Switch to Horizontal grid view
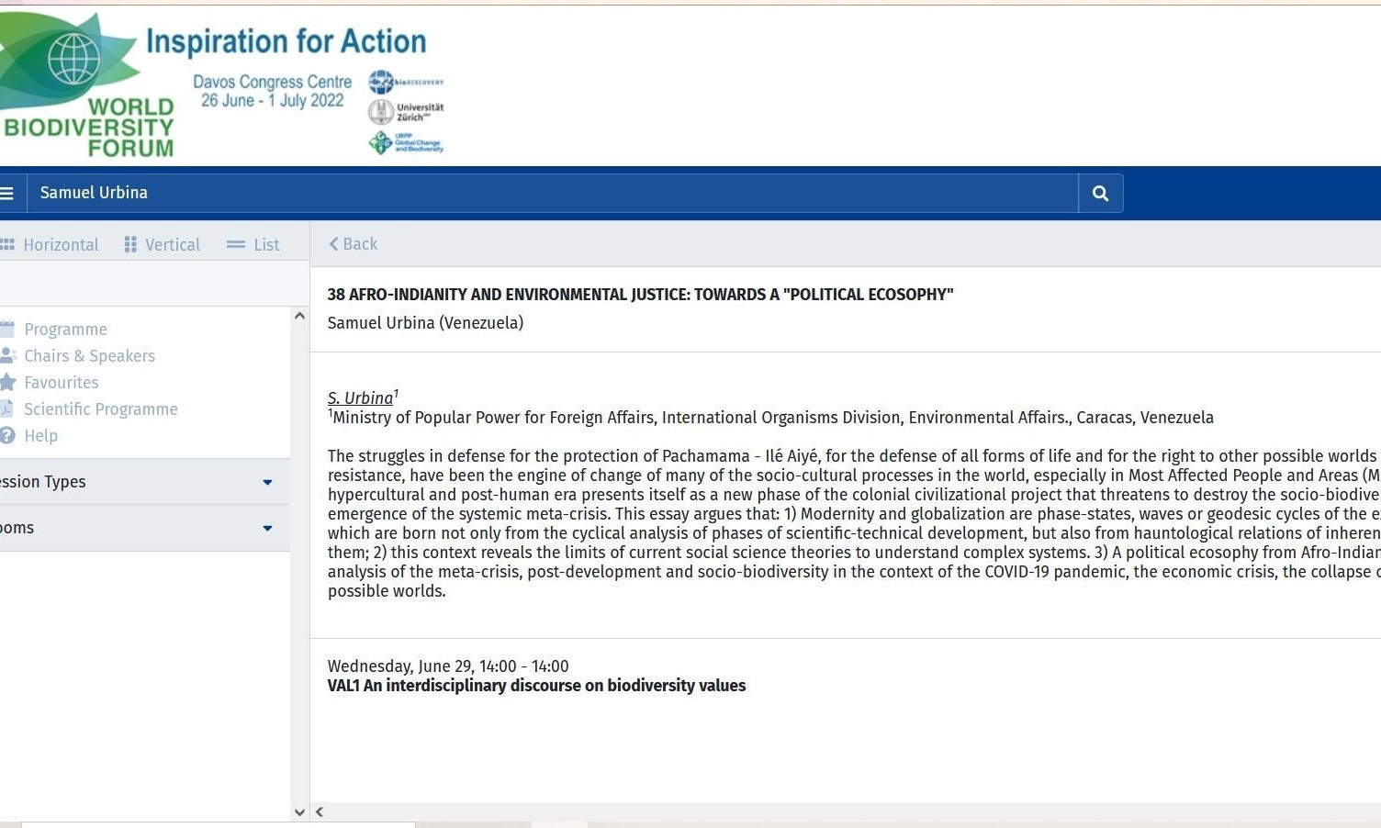Viewport: 1381px width, 828px height. (x=50, y=244)
